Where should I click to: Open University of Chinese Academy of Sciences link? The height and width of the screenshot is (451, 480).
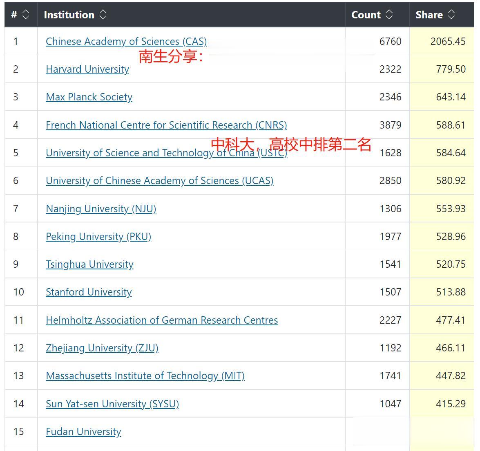pyautogui.click(x=159, y=181)
